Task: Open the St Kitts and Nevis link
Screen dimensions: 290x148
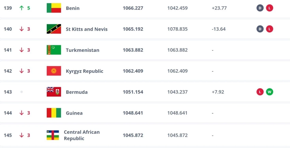Action: tap(87, 29)
